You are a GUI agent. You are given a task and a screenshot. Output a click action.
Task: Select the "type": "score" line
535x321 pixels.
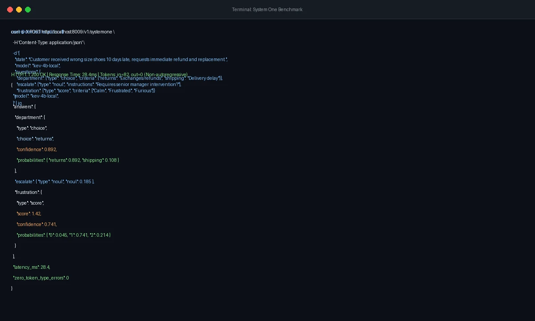[x=30, y=203]
